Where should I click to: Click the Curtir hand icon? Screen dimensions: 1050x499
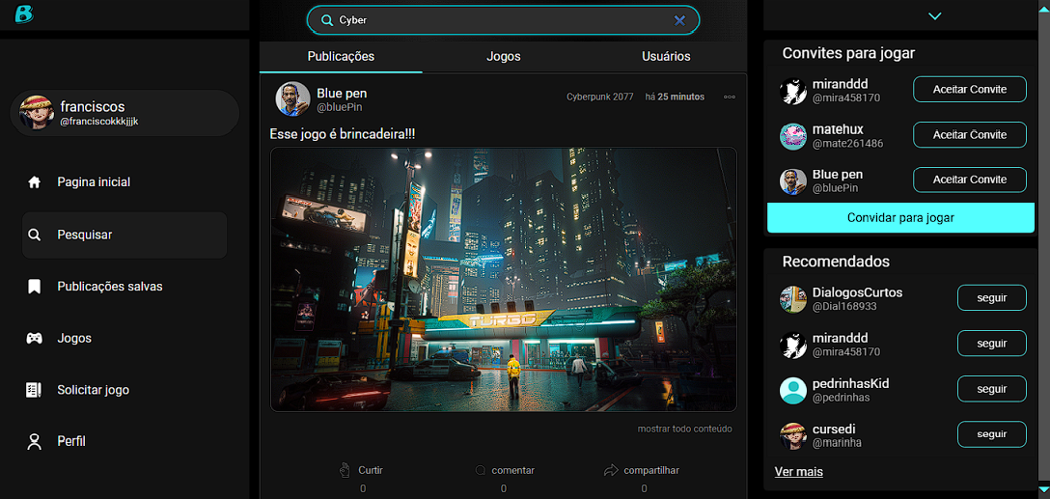pyautogui.click(x=345, y=470)
